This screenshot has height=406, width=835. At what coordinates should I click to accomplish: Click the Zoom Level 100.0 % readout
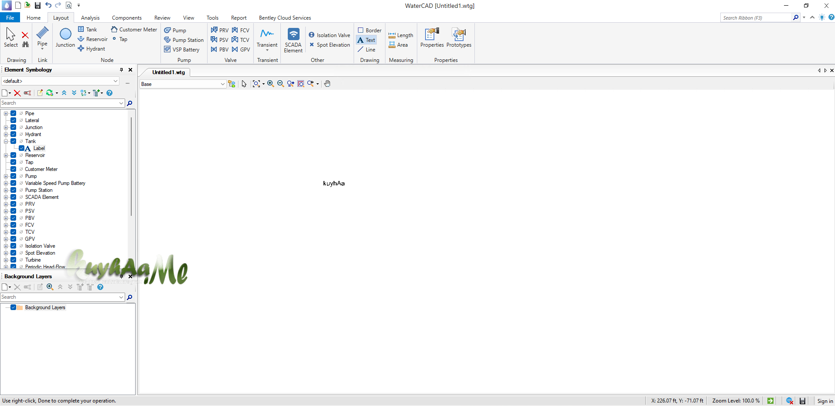(736, 401)
